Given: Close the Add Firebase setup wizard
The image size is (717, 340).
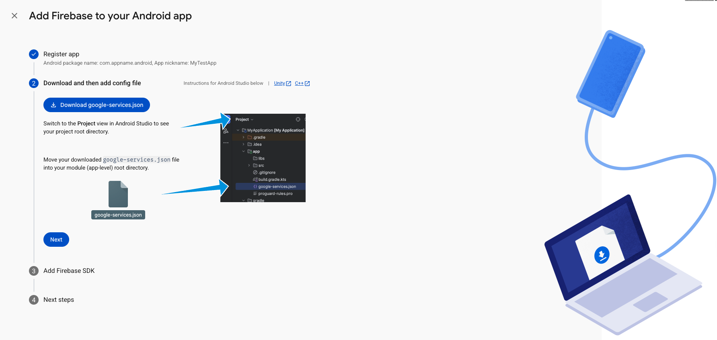Looking at the screenshot, I should 14,16.
